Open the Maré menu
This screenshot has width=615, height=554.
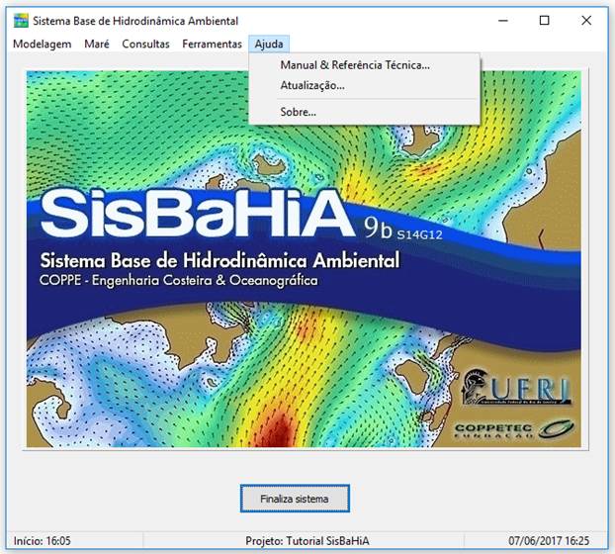click(97, 44)
